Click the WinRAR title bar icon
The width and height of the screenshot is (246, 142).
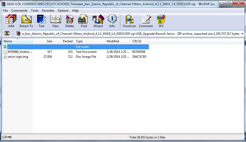click(x=3, y=4)
